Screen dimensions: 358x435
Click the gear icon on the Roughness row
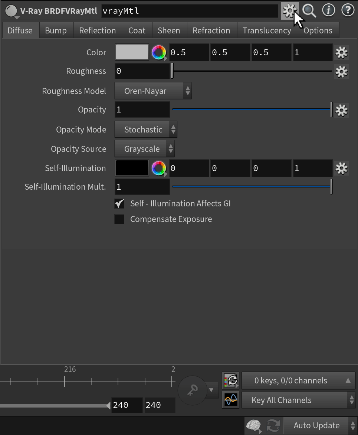341,72
